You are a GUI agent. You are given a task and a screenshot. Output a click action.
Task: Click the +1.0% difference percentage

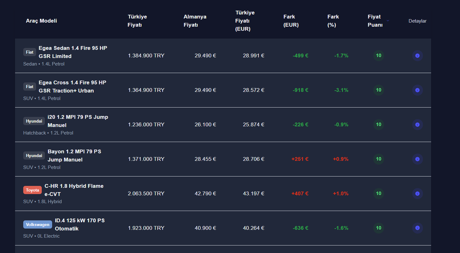click(341, 193)
